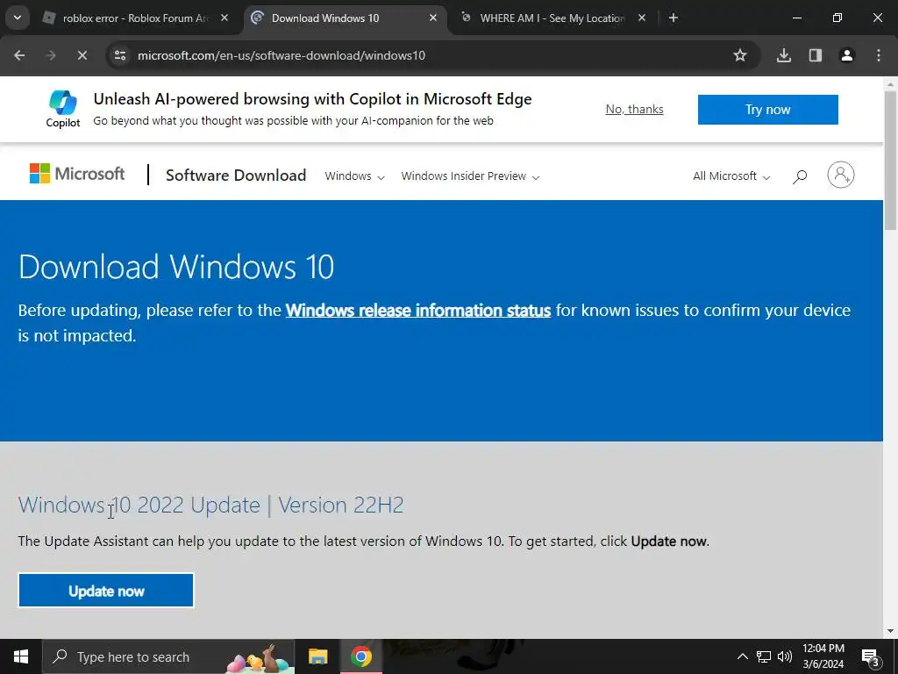Go to Microsoft home via logo
The height and width of the screenshot is (674, 898).
[x=77, y=174]
